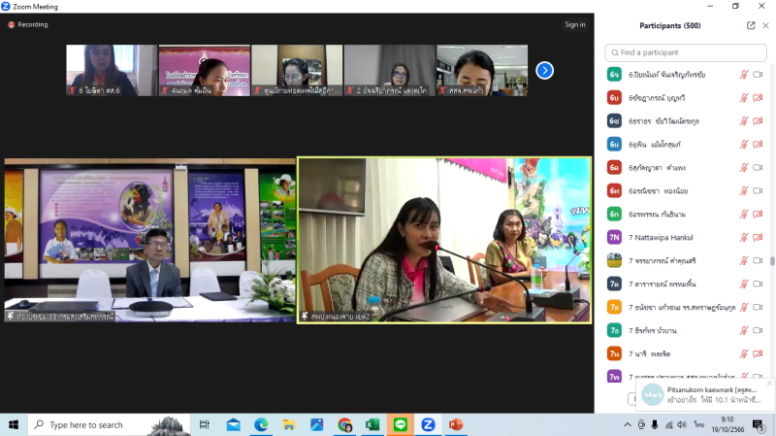Open the Windows Start menu

[x=15, y=425]
